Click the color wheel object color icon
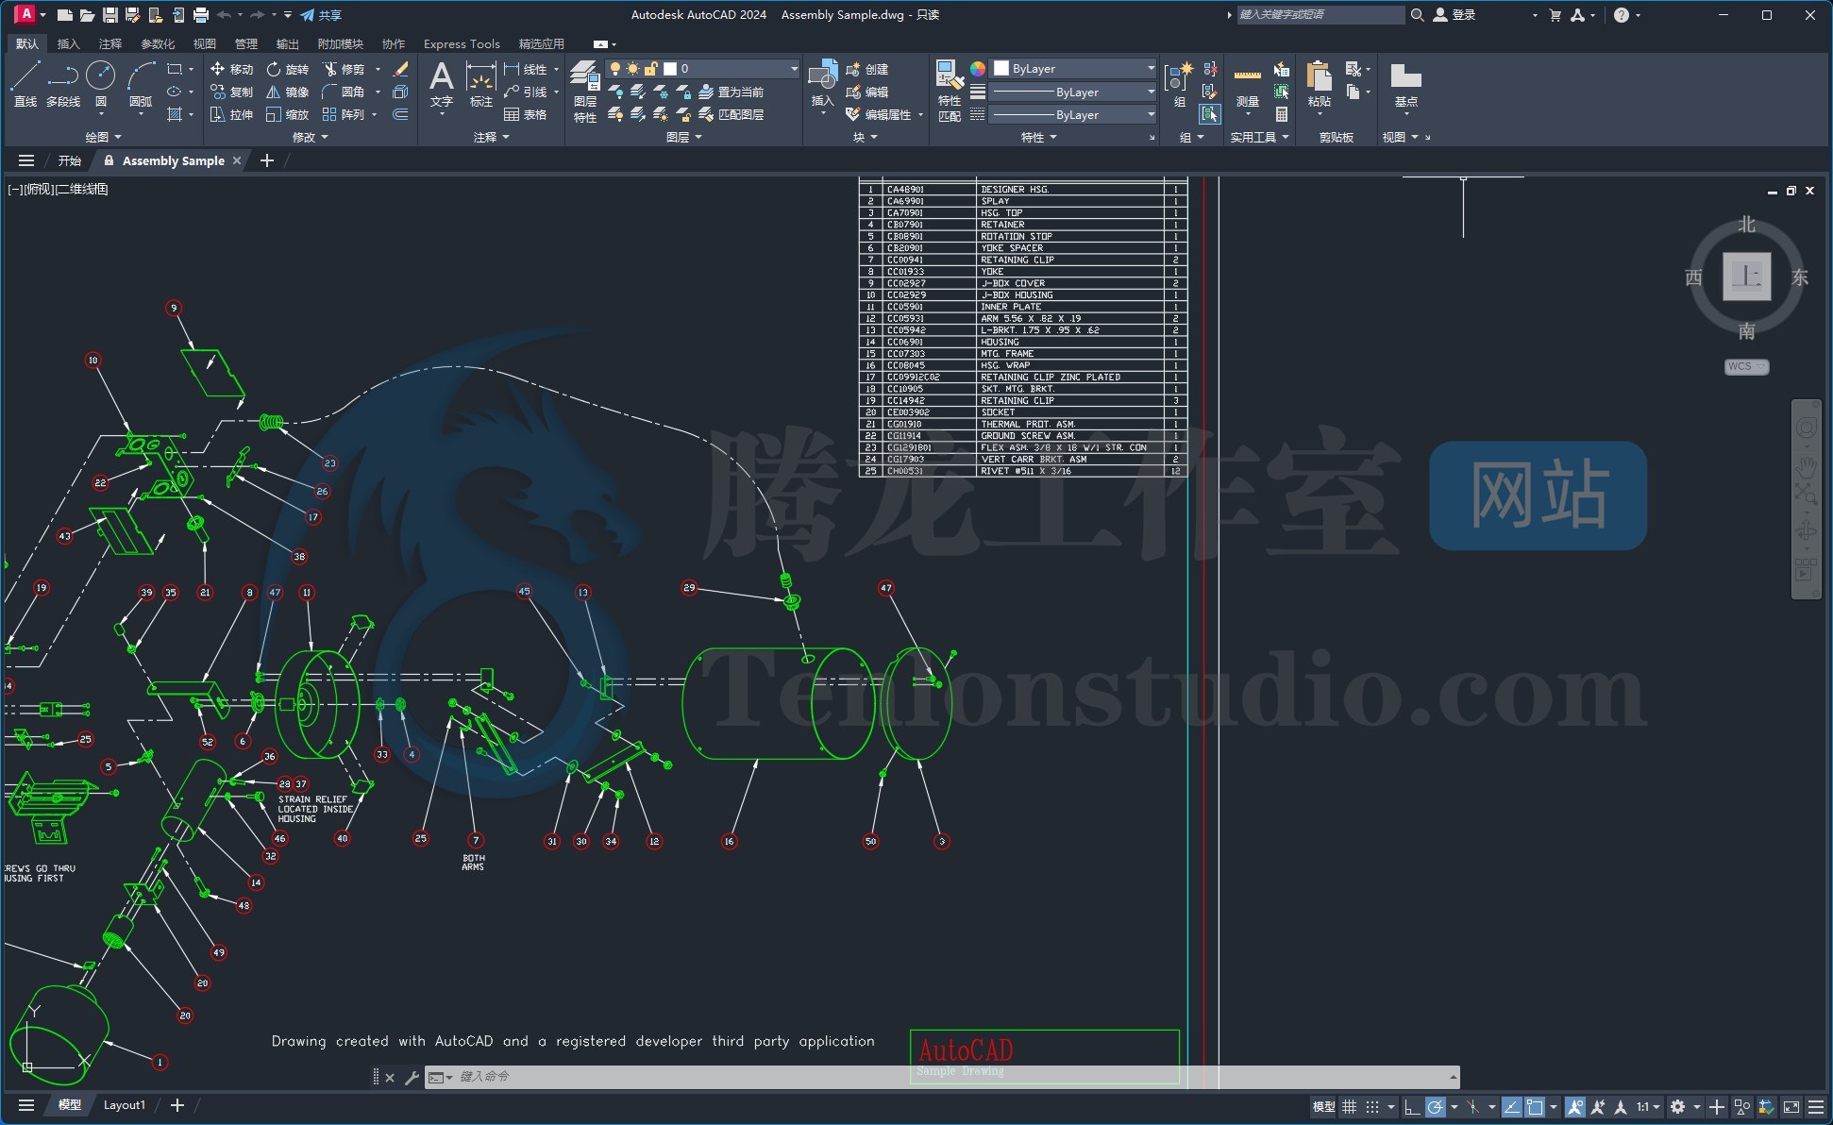The width and height of the screenshot is (1833, 1125). [x=978, y=69]
